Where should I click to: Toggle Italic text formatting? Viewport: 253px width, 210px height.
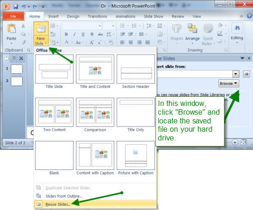coord(75,34)
